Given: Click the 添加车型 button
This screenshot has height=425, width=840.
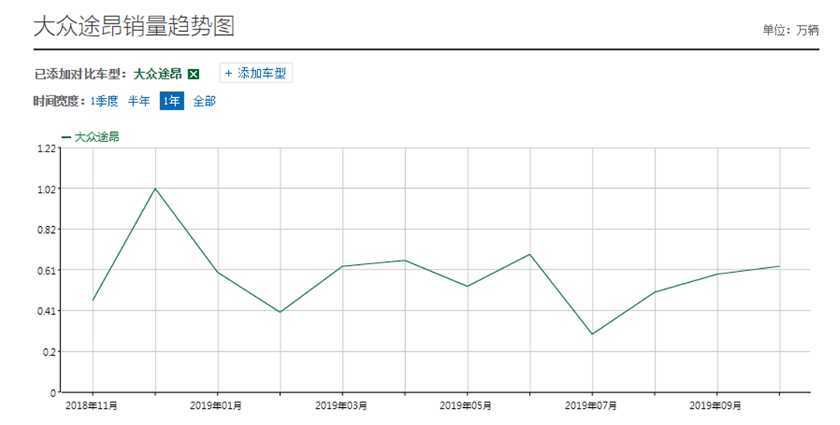Looking at the screenshot, I should pyautogui.click(x=256, y=73).
